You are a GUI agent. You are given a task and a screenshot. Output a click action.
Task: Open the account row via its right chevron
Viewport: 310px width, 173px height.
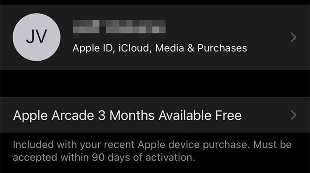pyautogui.click(x=294, y=37)
